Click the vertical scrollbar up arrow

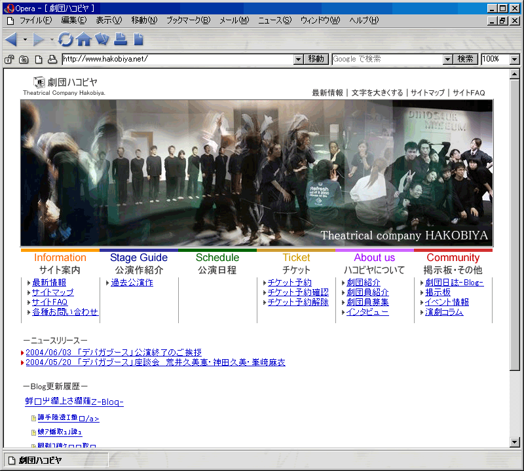[x=515, y=74]
